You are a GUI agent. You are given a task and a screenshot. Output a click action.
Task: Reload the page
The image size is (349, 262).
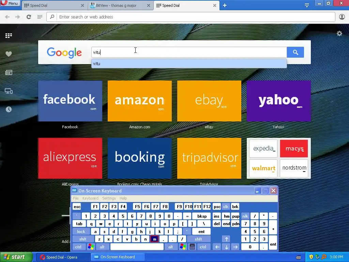pyautogui.click(x=29, y=17)
